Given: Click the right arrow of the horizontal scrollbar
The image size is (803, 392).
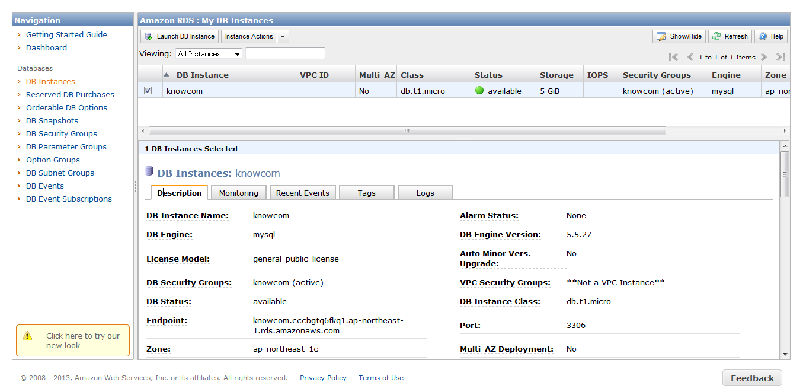Looking at the screenshot, I should [785, 130].
